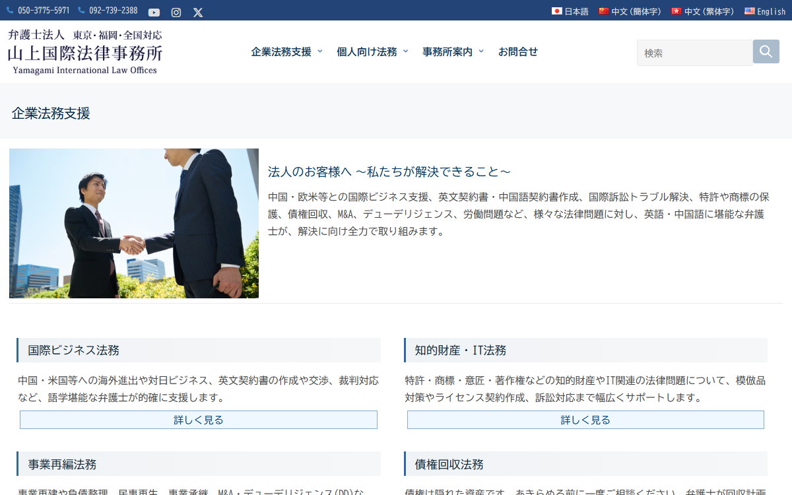Switch language to 中文 (簡体字)
This screenshot has width=792, height=495.
click(x=636, y=12)
